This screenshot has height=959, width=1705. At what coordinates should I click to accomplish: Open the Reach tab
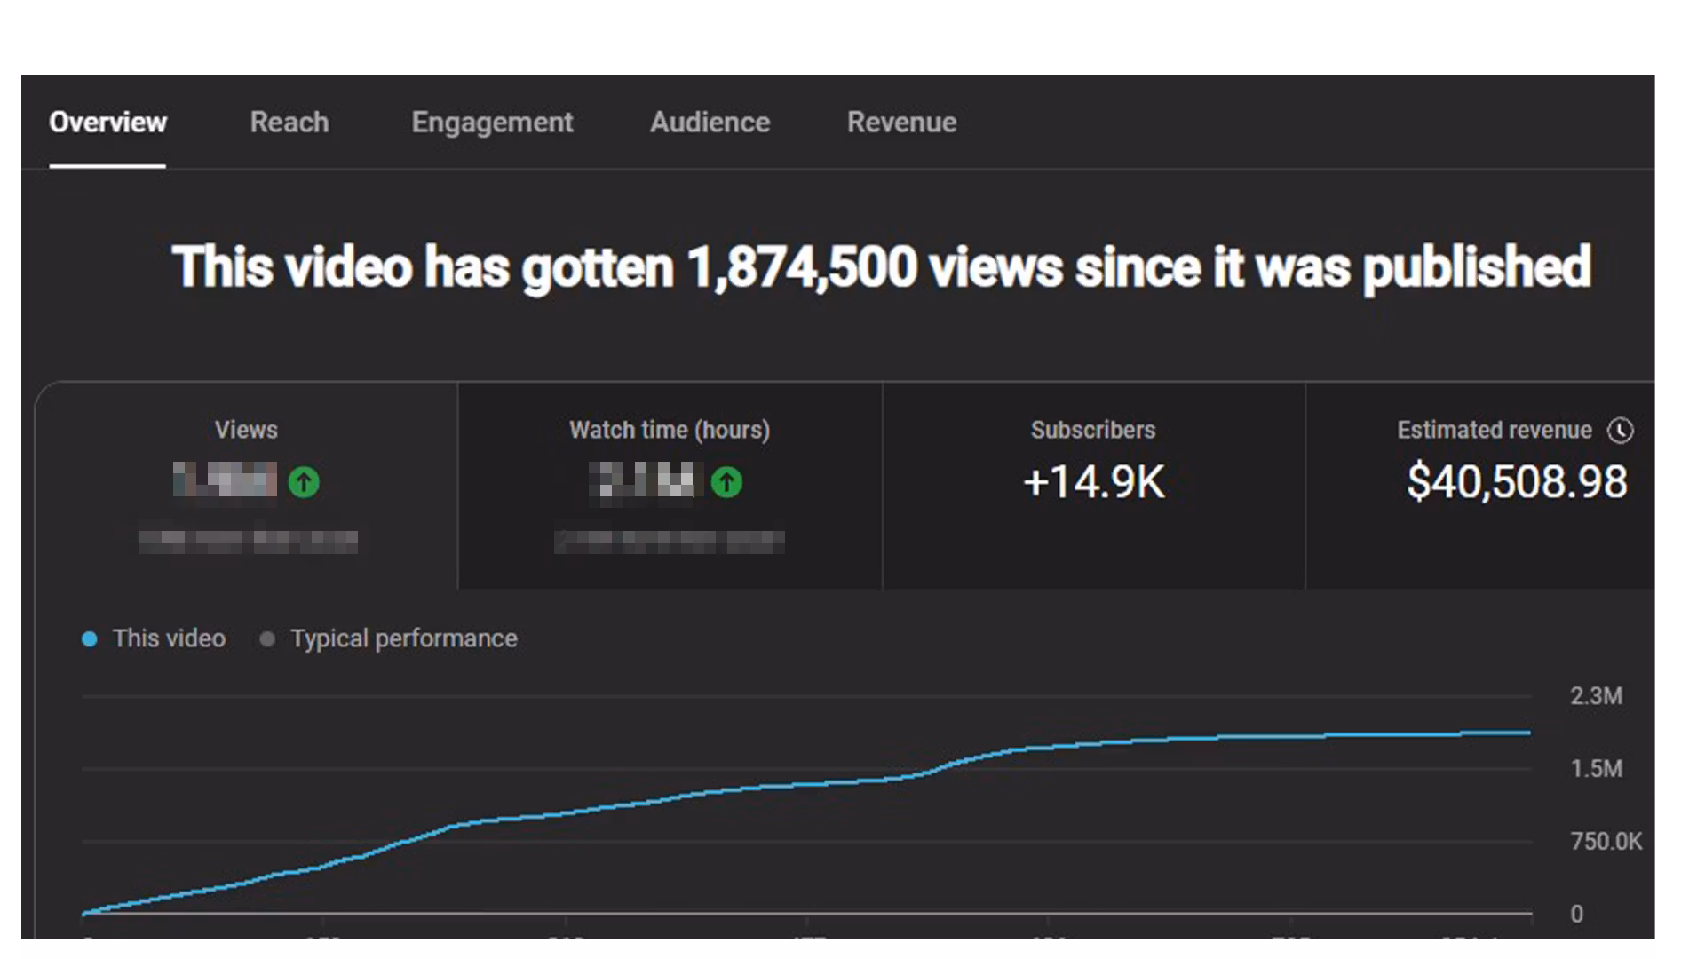(289, 123)
